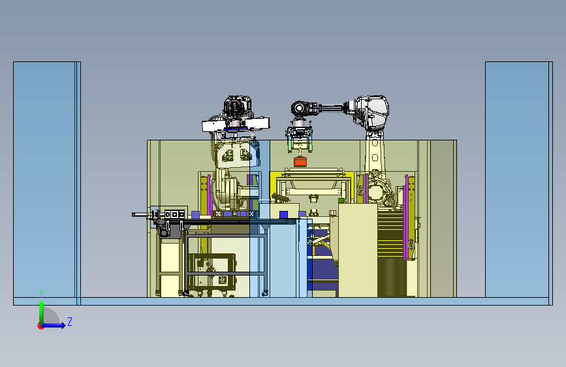Image resolution: width=566 pixels, height=367 pixels.
Task: Select the tall blue wall panel on the right
Action: click(519, 180)
